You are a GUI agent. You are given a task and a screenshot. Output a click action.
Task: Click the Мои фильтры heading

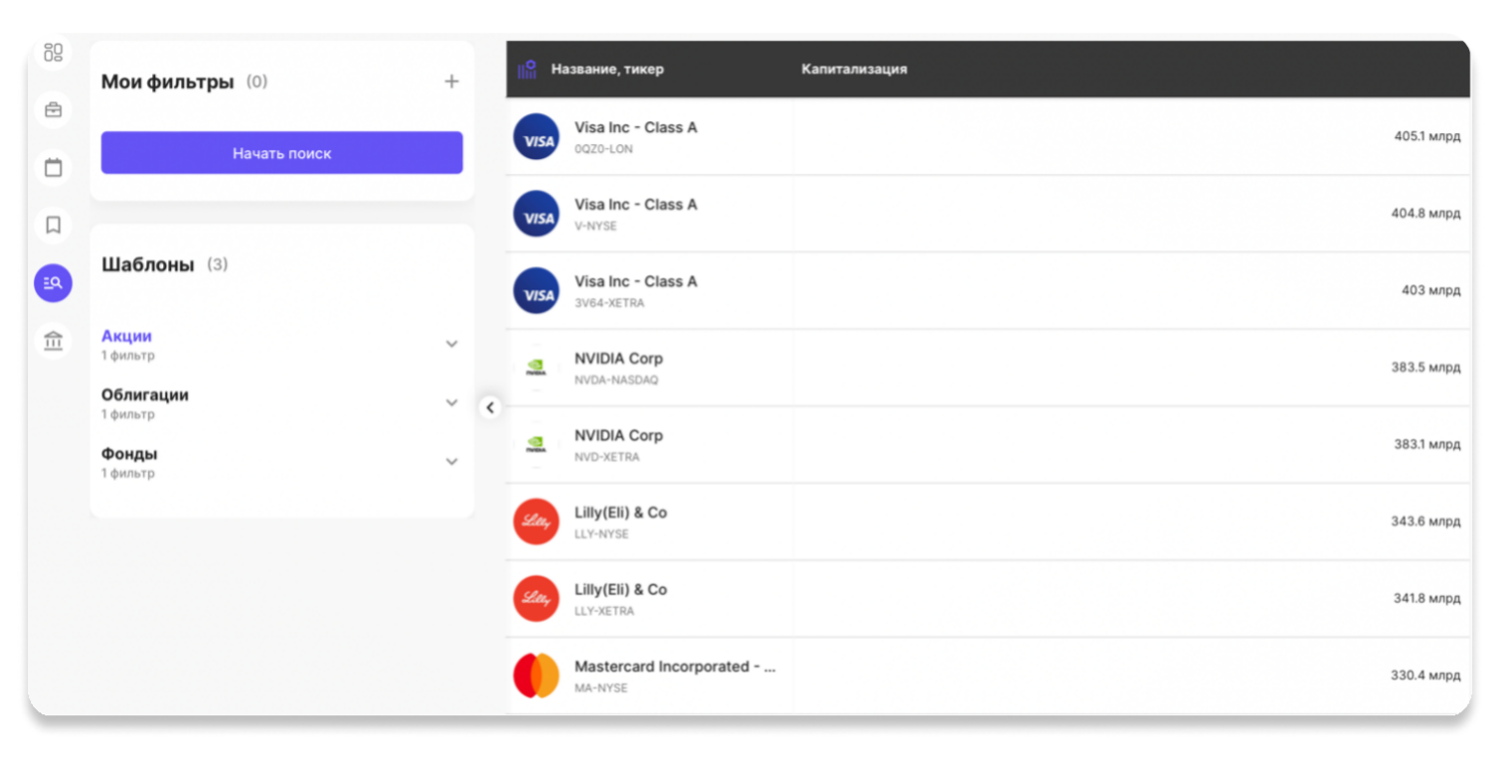167,81
